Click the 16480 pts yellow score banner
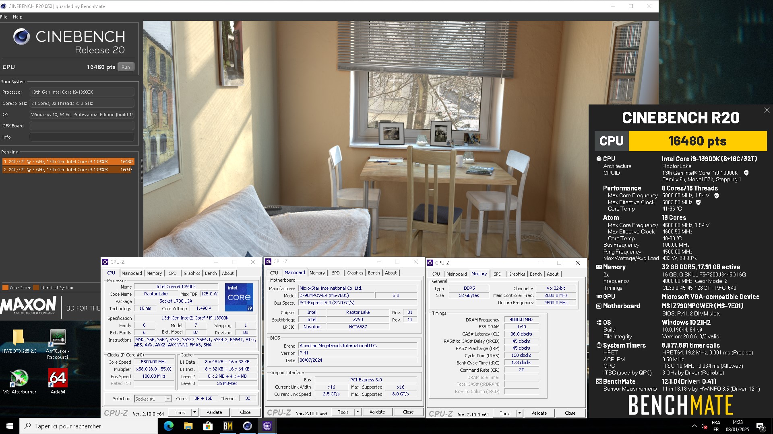Screen dimensions: 773x434 [697, 141]
